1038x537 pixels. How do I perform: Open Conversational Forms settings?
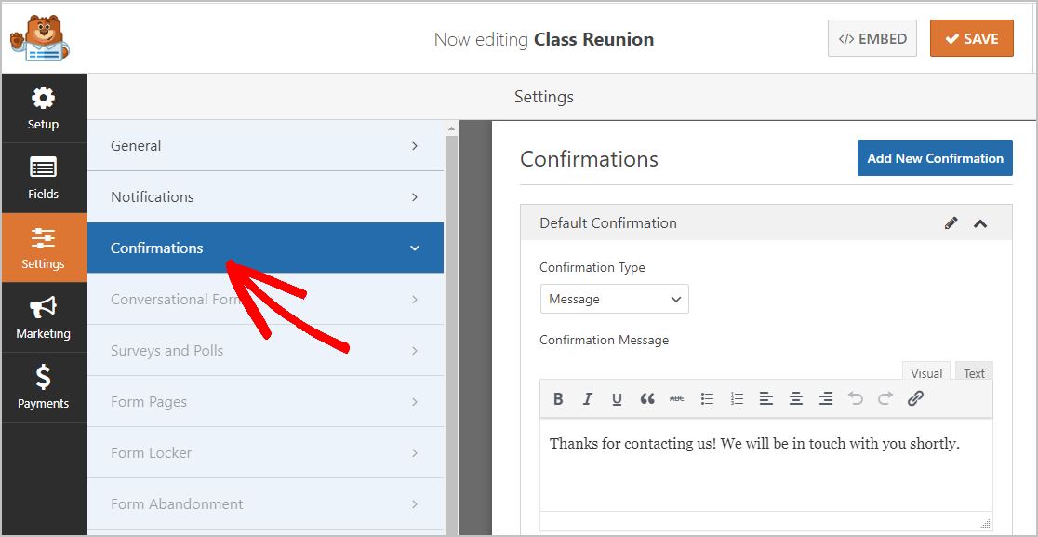[265, 299]
